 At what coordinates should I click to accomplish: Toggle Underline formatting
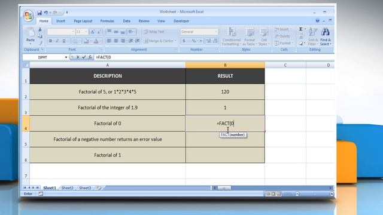click(x=64, y=41)
